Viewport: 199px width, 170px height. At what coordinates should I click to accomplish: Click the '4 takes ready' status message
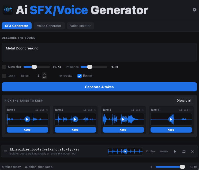(x=27, y=167)
